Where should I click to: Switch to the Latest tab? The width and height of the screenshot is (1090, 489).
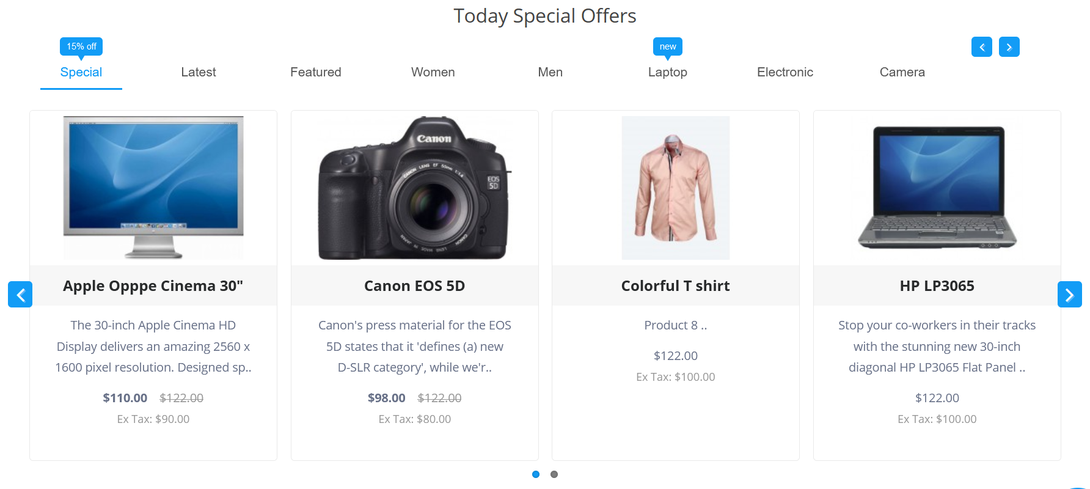pyautogui.click(x=199, y=72)
